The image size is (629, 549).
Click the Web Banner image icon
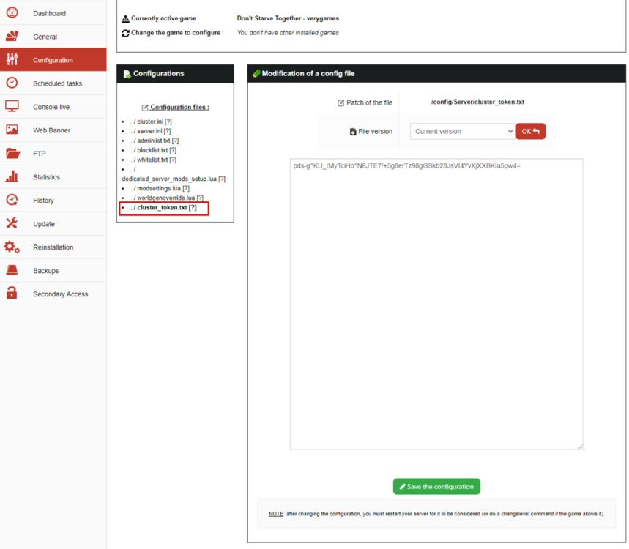(x=12, y=130)
